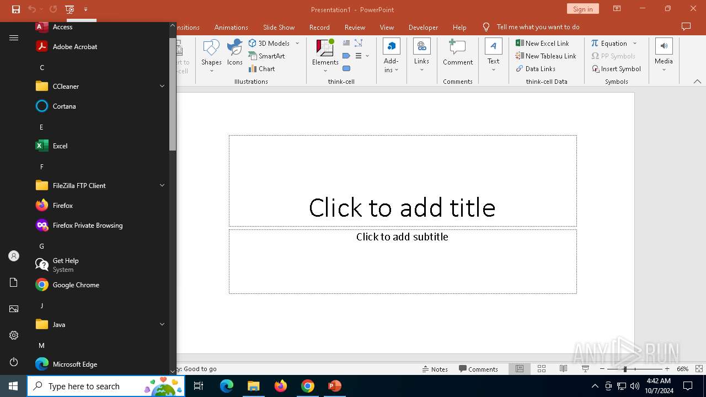Open the Shapes gallery
Viewport: 706px width, 397px height.
pos(211,56)
